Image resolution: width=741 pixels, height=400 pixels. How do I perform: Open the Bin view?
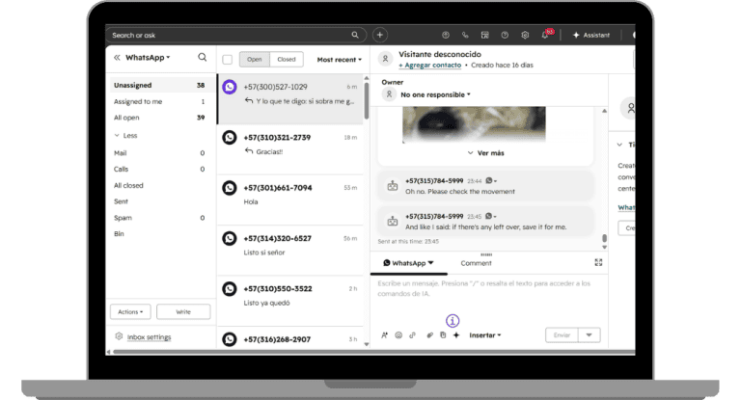pyautogui.click(x=159, y=234)
